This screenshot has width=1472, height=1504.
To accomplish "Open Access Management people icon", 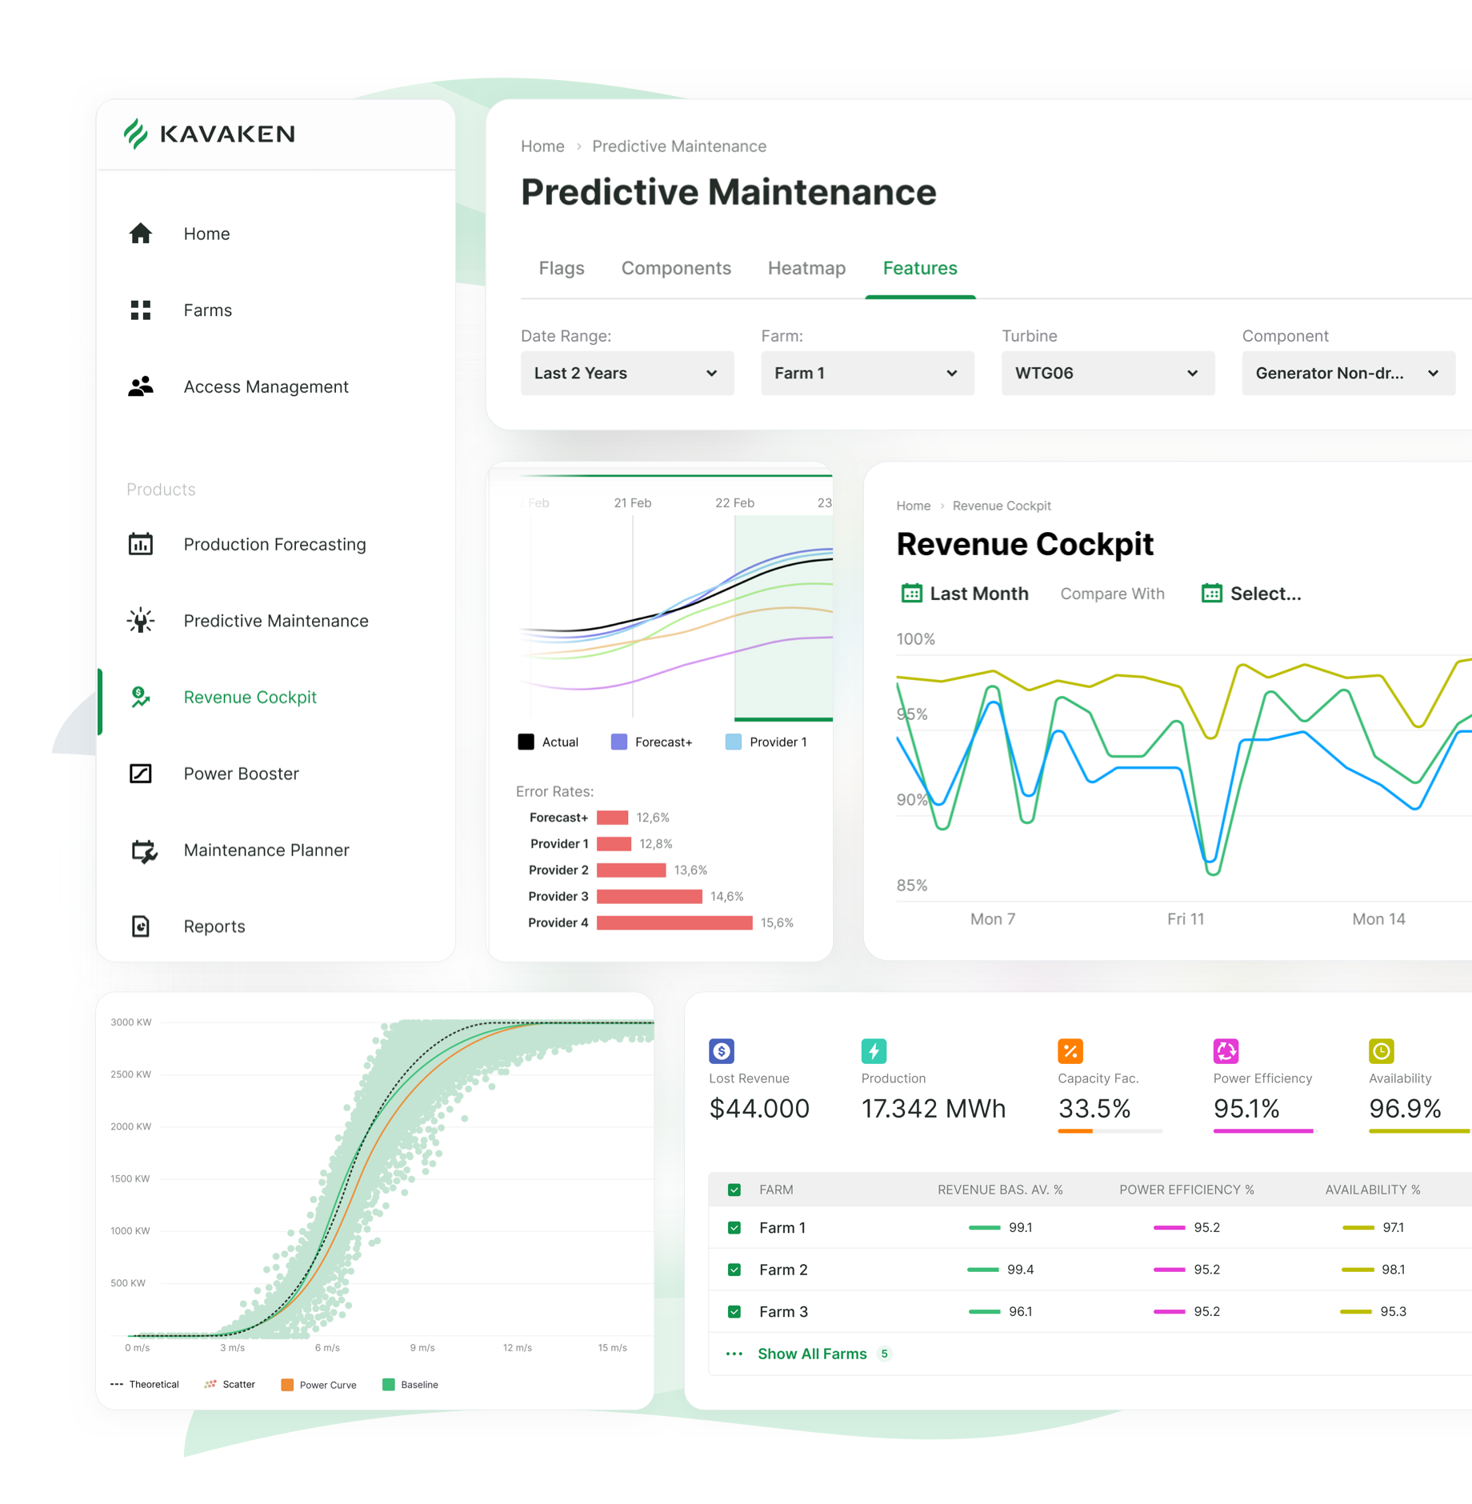I will point(141,387).
